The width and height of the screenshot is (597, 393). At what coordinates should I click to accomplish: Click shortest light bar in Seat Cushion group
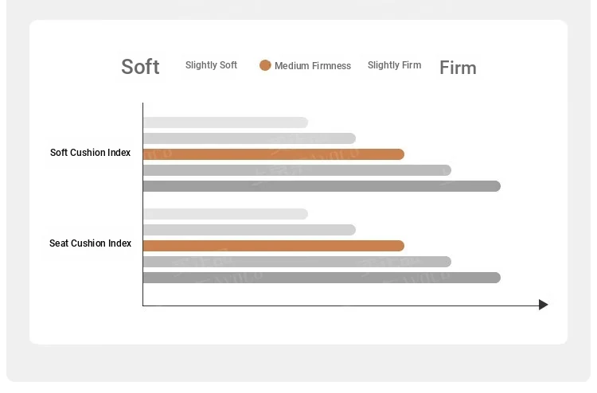[x=226, y=214]
